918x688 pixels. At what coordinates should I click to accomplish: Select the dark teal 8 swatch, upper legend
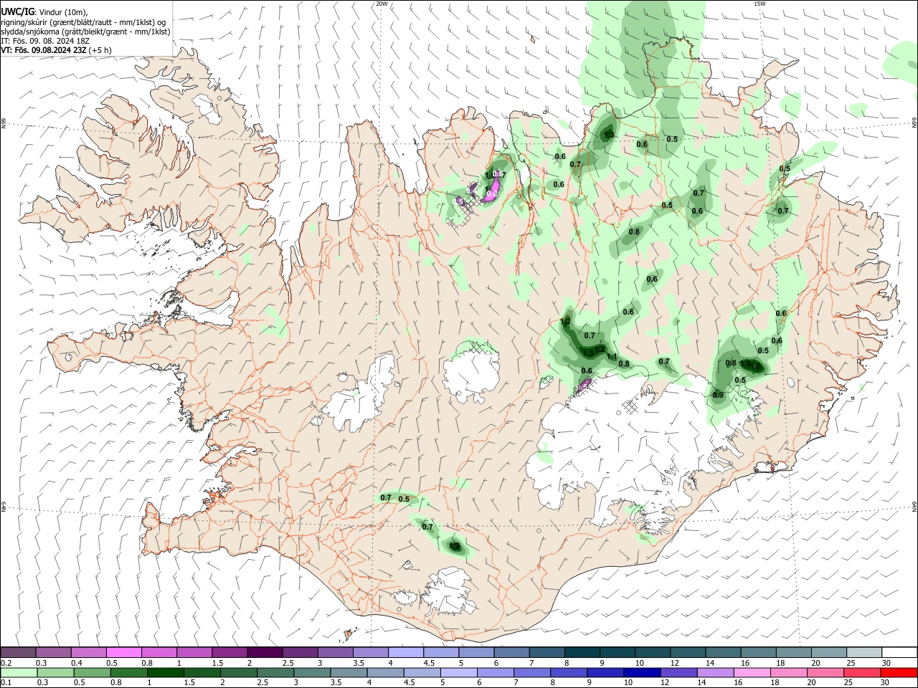point(582,652)
